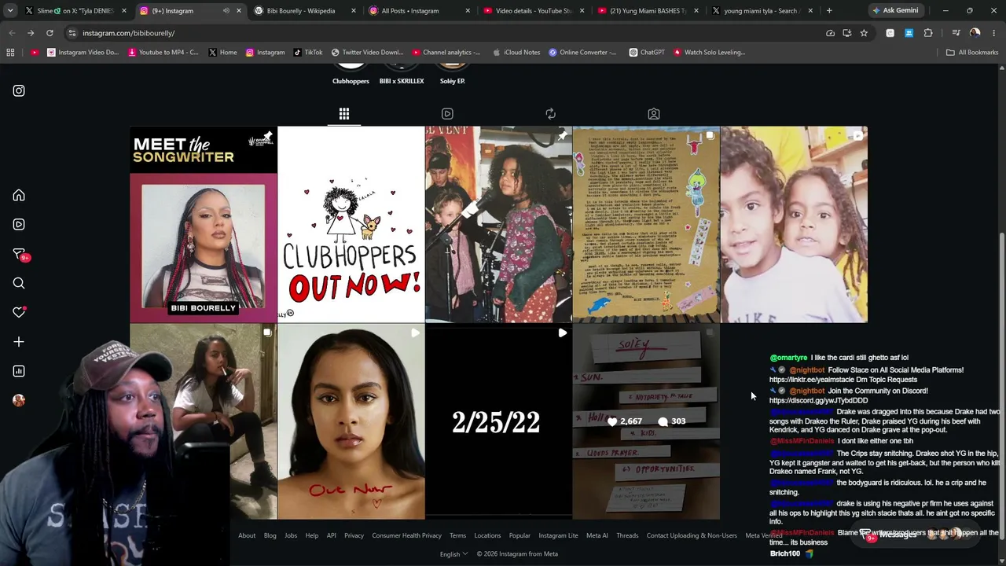Viewport: 1006px width, 566px height.
Task: Open the English language dropdown in footer
Action: pyautogui.click(x=453, y=554)
